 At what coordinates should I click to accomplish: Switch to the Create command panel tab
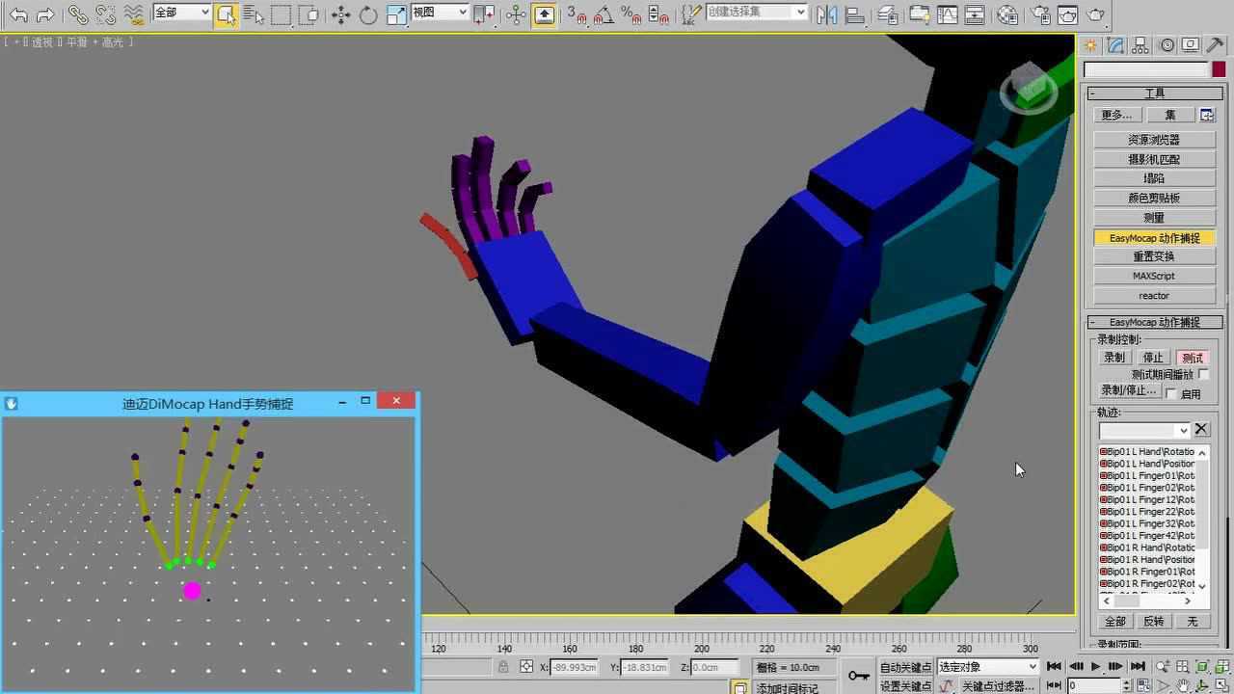1090,44
